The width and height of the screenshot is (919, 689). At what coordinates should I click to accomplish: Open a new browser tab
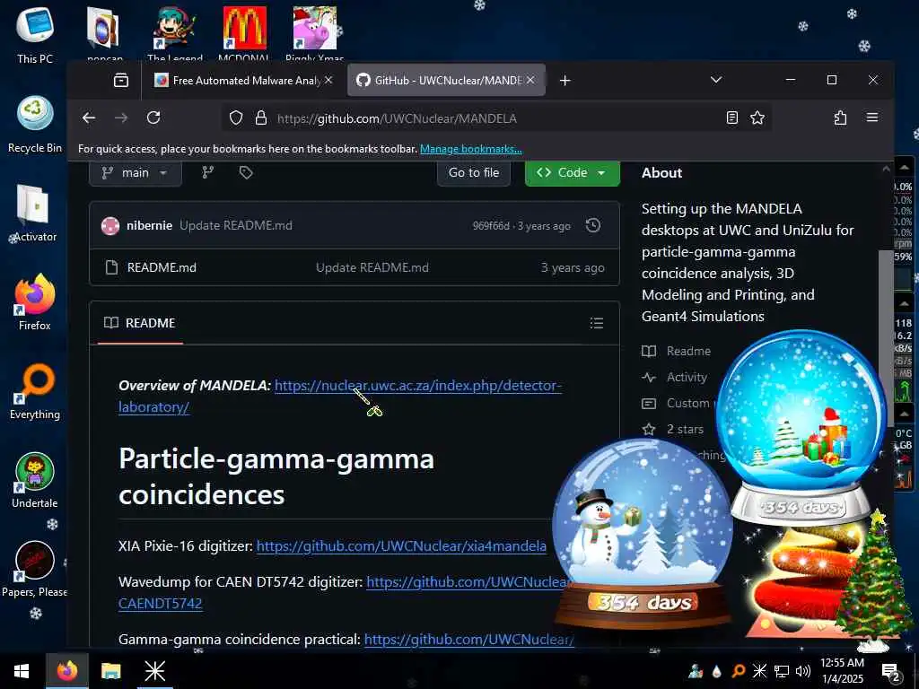pos(565,80)
